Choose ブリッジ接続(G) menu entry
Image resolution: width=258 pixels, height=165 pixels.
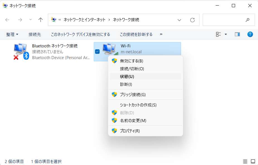(145, 94)
